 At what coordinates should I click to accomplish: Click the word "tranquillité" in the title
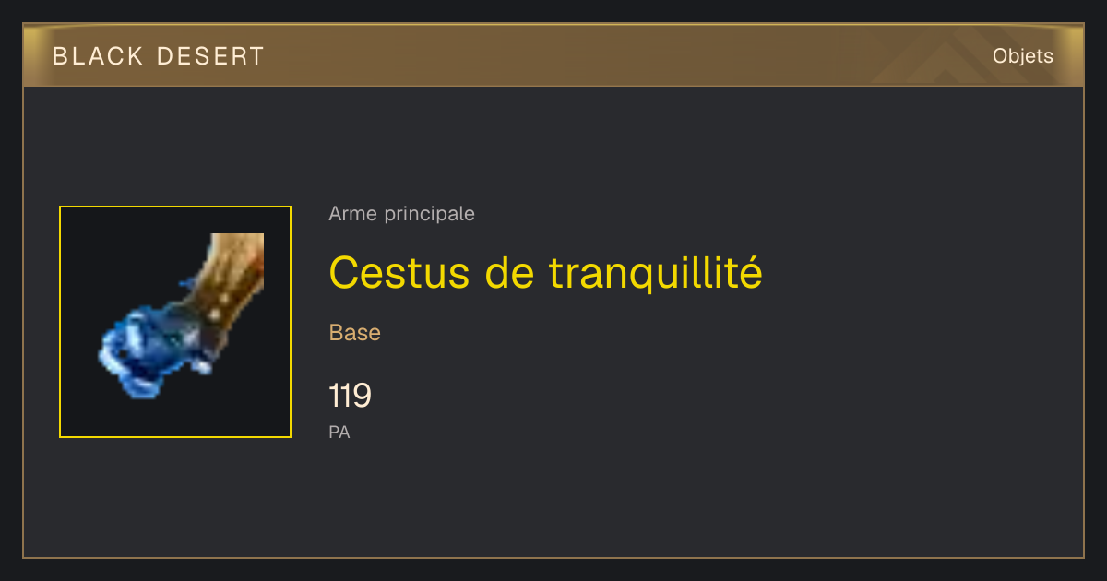click(x=656, y=272)
